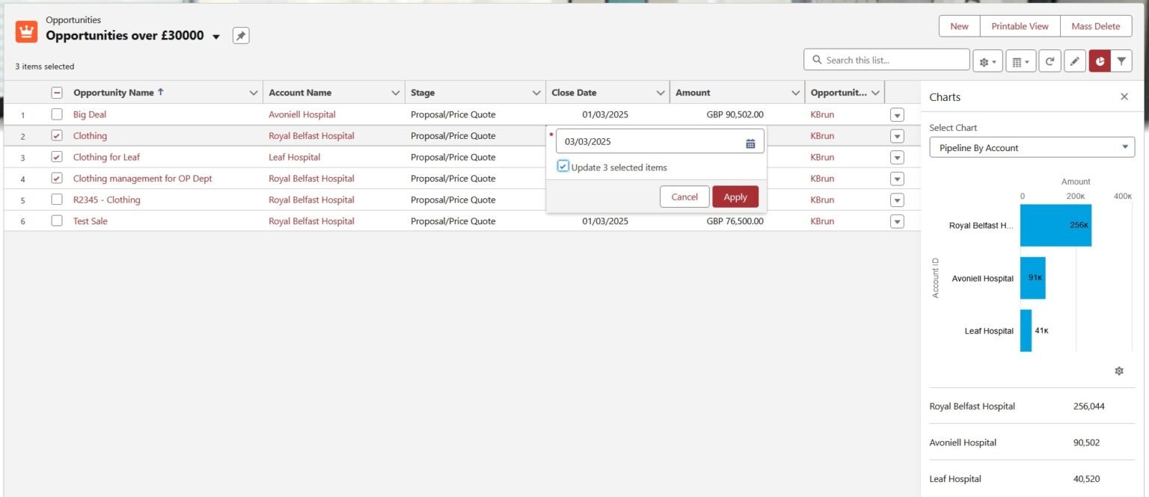Open the date picker calendar icon
This screenshot has width=1149, height=497.
click(750, 141)
